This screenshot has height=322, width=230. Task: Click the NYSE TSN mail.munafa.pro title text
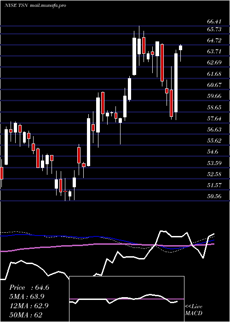pyautogui.click(x=35, y=6)
